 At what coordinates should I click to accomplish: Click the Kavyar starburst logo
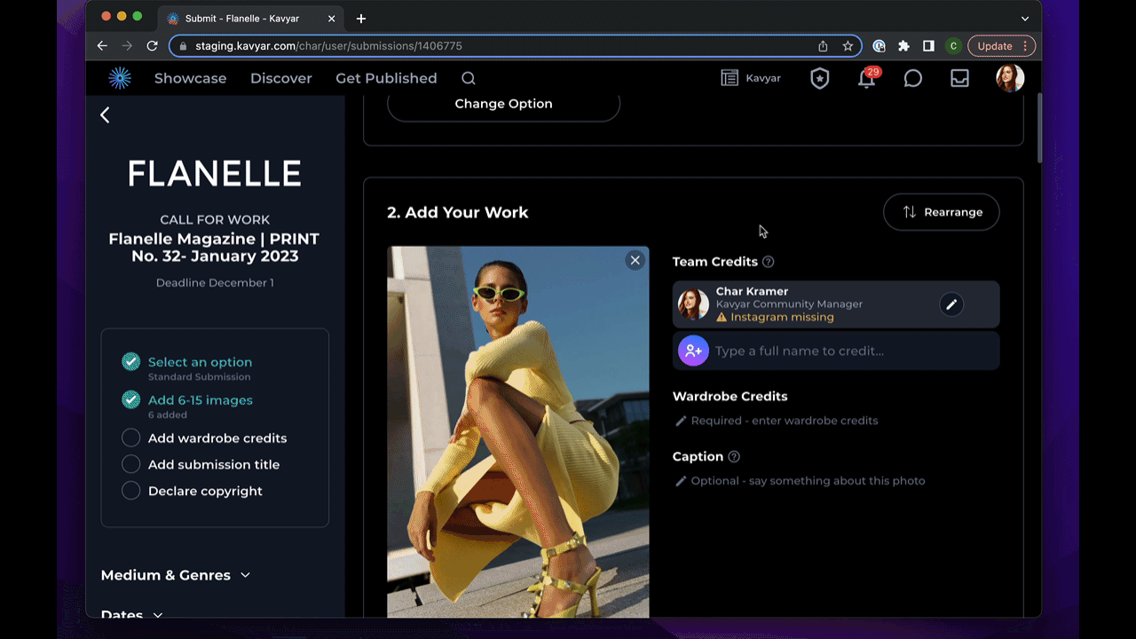120,78
